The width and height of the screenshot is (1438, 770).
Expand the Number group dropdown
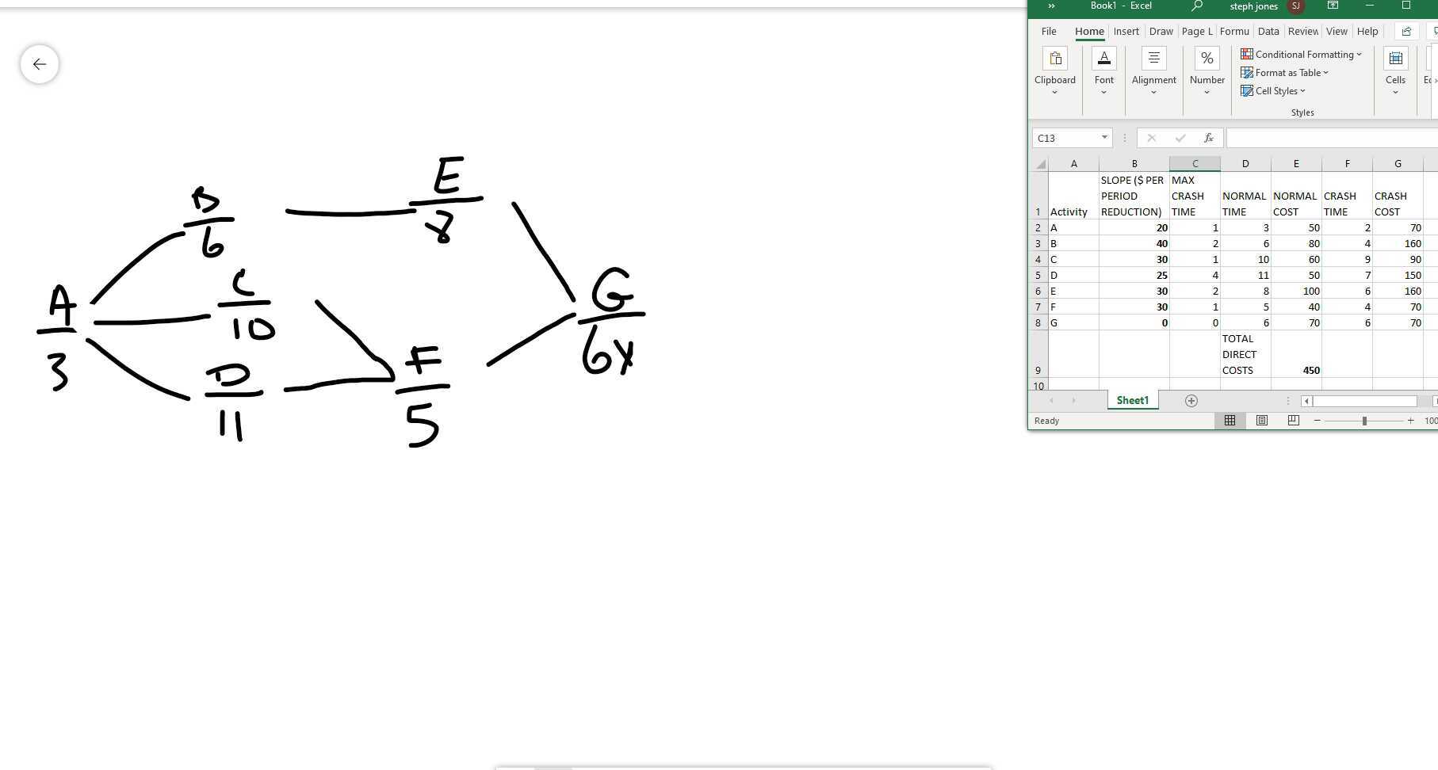point(1207,93)
